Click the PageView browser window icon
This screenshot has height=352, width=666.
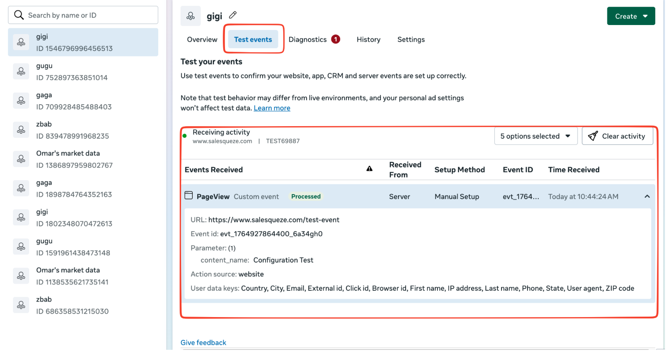point(189,196)
